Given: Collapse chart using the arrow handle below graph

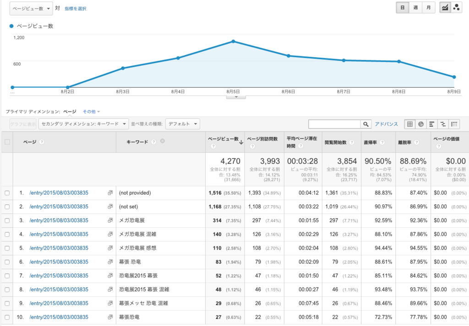Looking at the screenshot, I should pos(236,97).
